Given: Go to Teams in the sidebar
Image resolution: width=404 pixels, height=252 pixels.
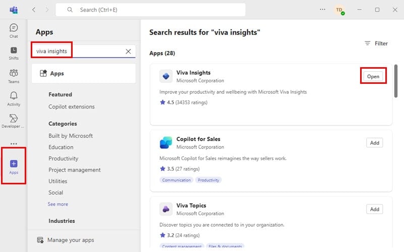Looking at the screenshot, I should click(x=14, y=76).
